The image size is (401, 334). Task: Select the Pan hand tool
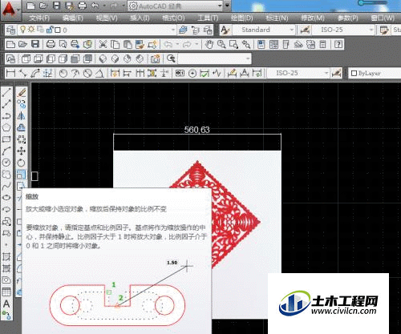(209, 44)
